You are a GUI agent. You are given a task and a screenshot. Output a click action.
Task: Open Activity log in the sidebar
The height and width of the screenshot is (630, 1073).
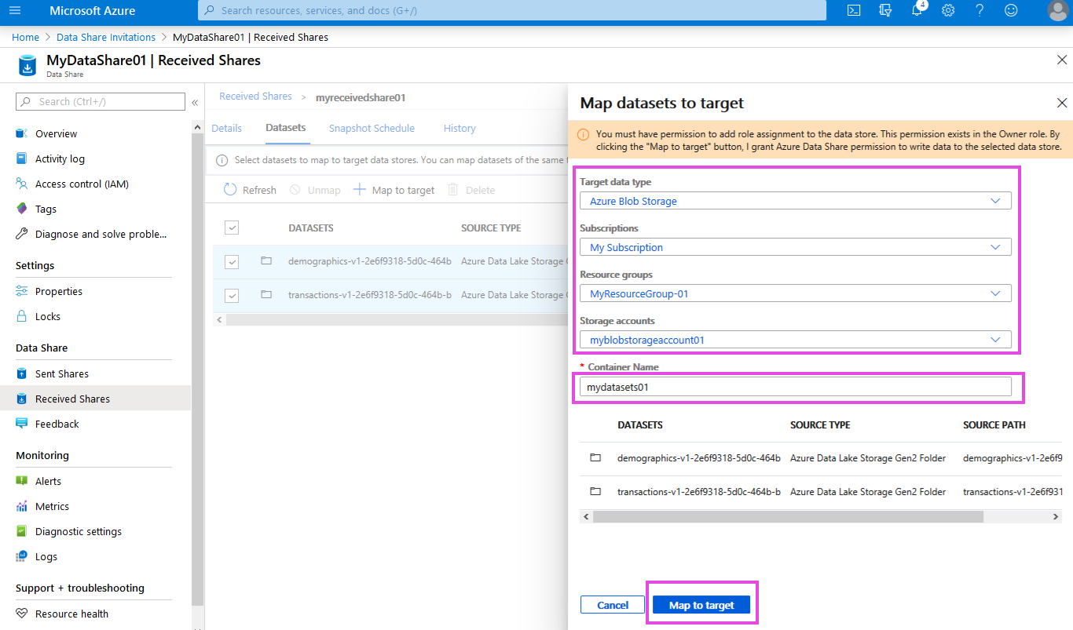click(60, 158)
